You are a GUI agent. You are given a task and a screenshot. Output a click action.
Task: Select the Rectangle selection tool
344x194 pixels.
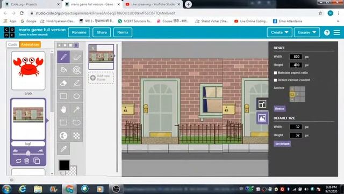(x=63, y=122)
